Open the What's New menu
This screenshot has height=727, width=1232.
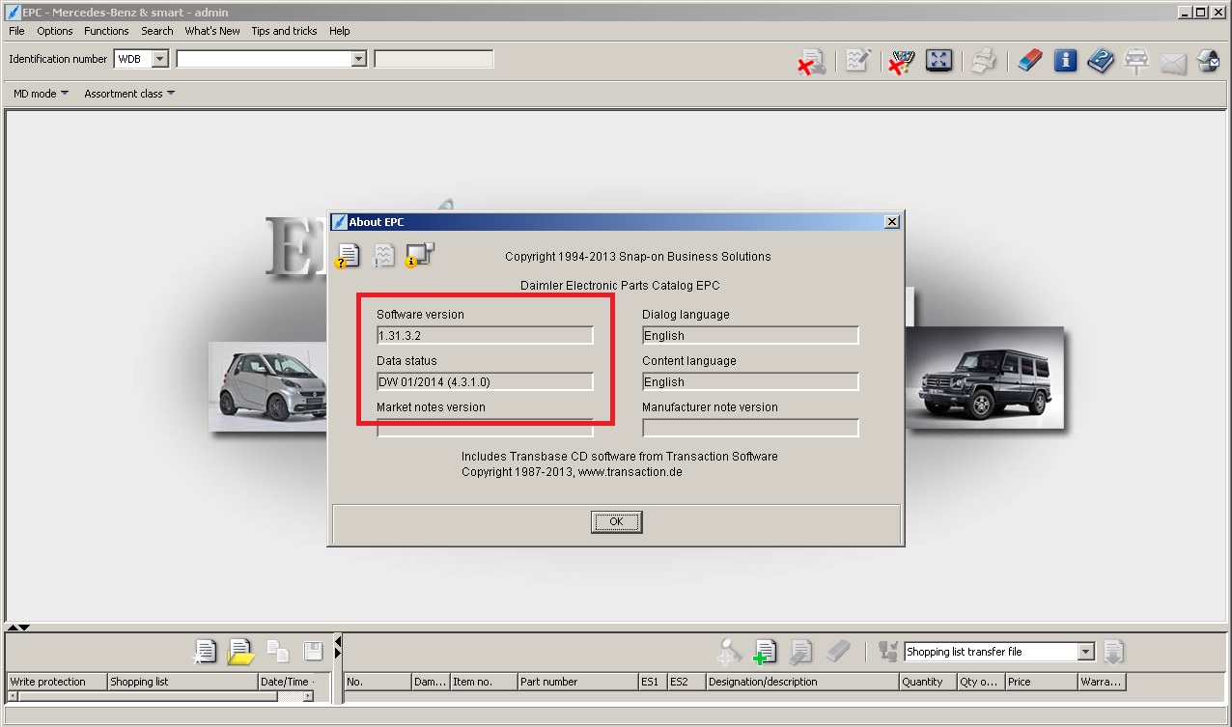click(212, 31)
